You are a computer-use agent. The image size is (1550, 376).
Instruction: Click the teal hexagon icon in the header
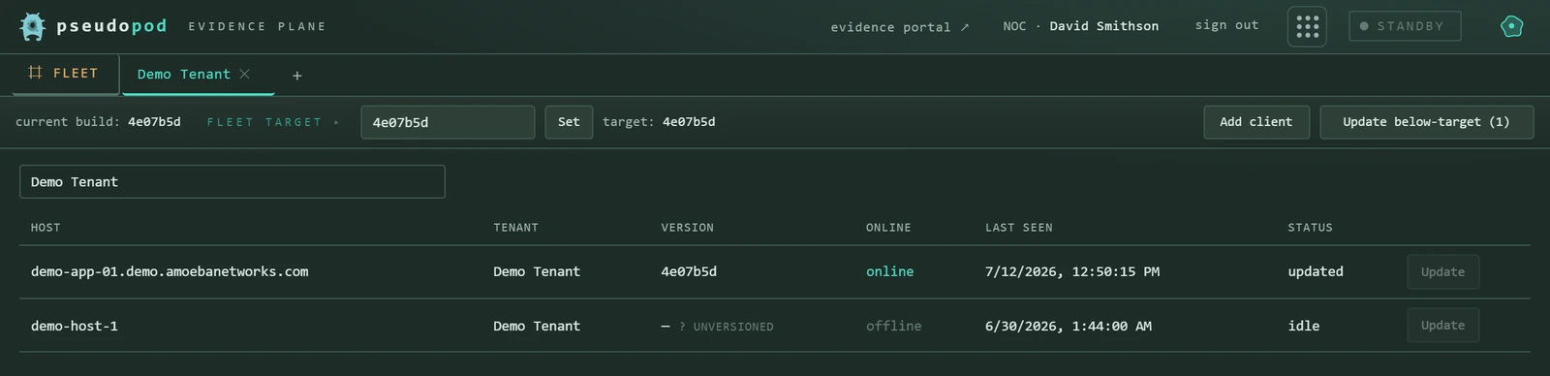1511,26
